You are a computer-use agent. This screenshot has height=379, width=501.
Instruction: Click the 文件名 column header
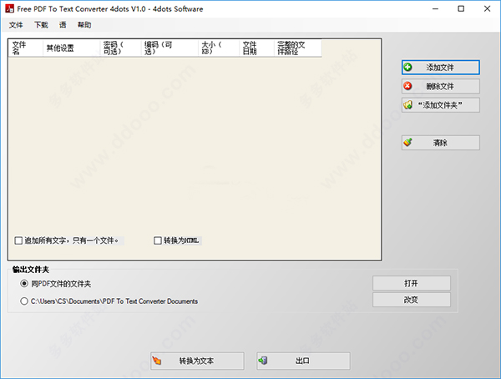click(26, 48)
